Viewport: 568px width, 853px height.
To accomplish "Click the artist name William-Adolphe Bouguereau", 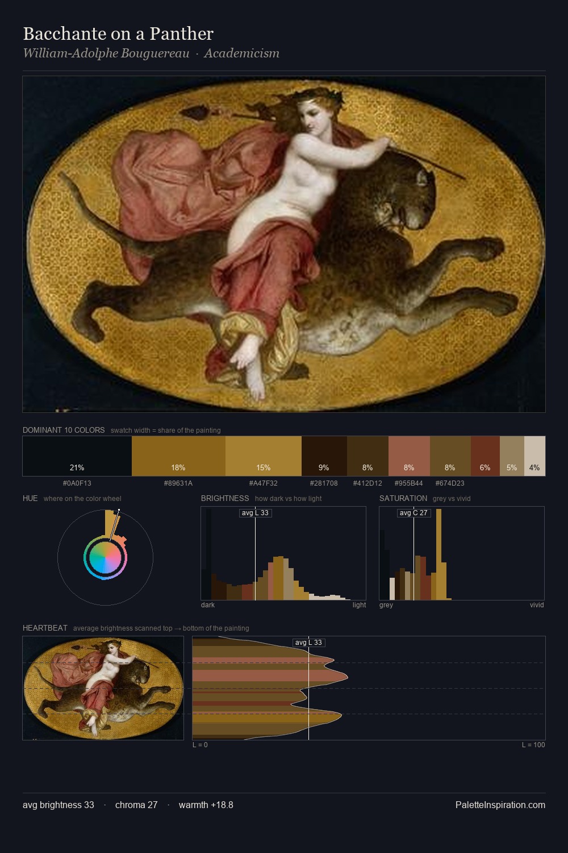I will (x=106, y=53).
